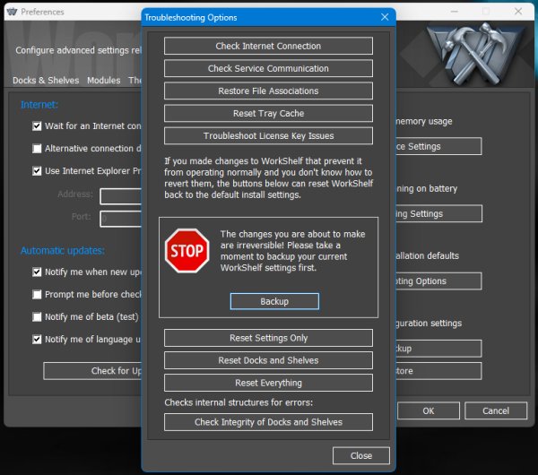Choose Reset Docks and Shelves
Screen dimensions: 538x475
(268, 360)
